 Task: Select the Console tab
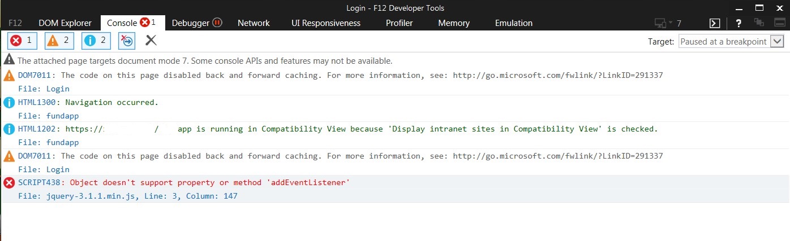(x=133, y=23)
